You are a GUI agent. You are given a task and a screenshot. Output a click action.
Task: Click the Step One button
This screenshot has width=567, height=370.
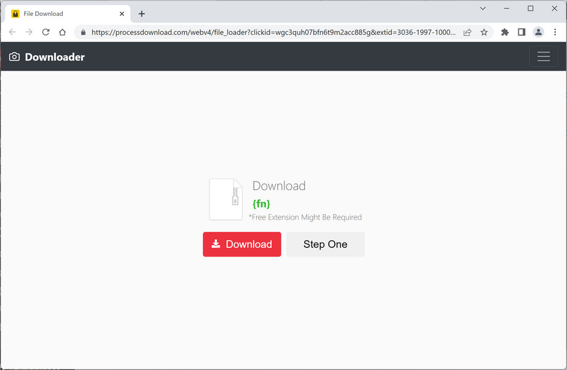pos(325,244)
